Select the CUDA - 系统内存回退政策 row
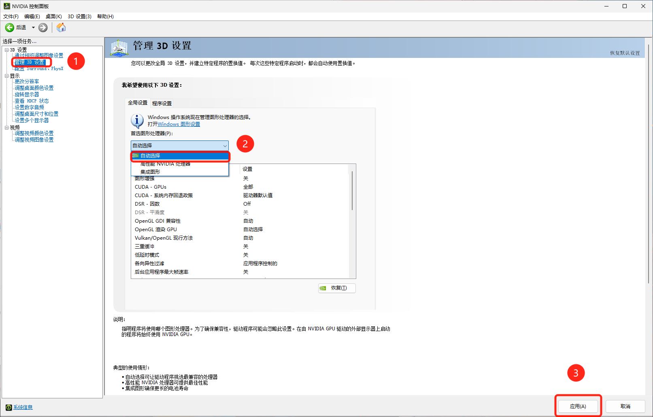653x417 pixels. (240, 196)
